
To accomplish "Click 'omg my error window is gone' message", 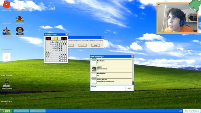I will [106, 82].
